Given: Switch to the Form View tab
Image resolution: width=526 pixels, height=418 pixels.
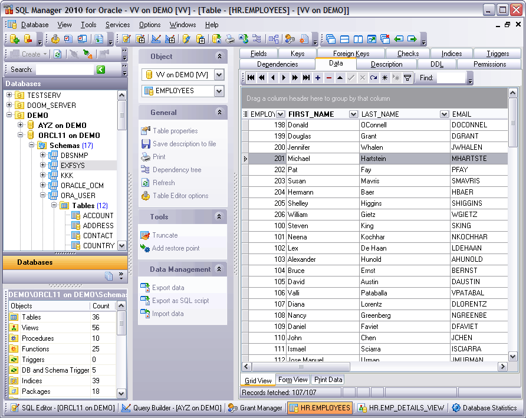Looking at the screenshot, I should click(293, 380).
